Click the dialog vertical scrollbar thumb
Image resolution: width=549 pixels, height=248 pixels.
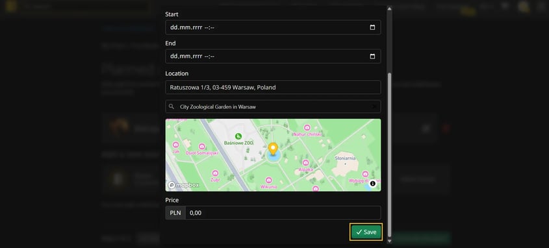click(x=389, y=155)
